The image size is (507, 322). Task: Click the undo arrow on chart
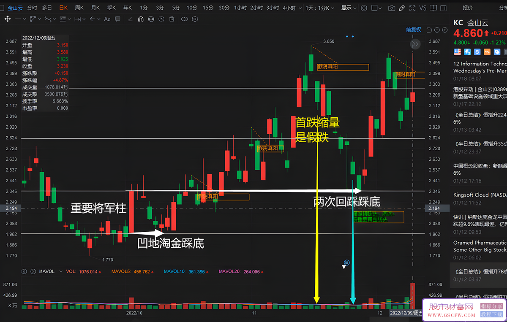429,30
